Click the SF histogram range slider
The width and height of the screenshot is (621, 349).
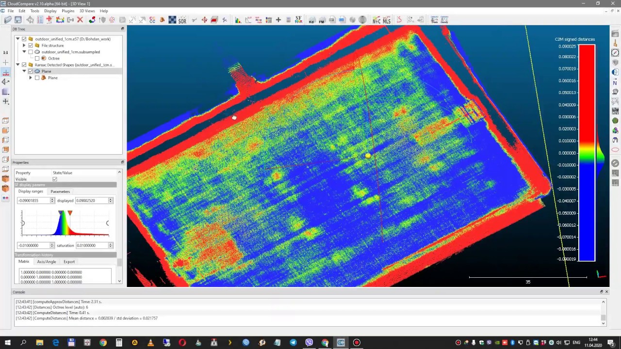coord(65,223)
